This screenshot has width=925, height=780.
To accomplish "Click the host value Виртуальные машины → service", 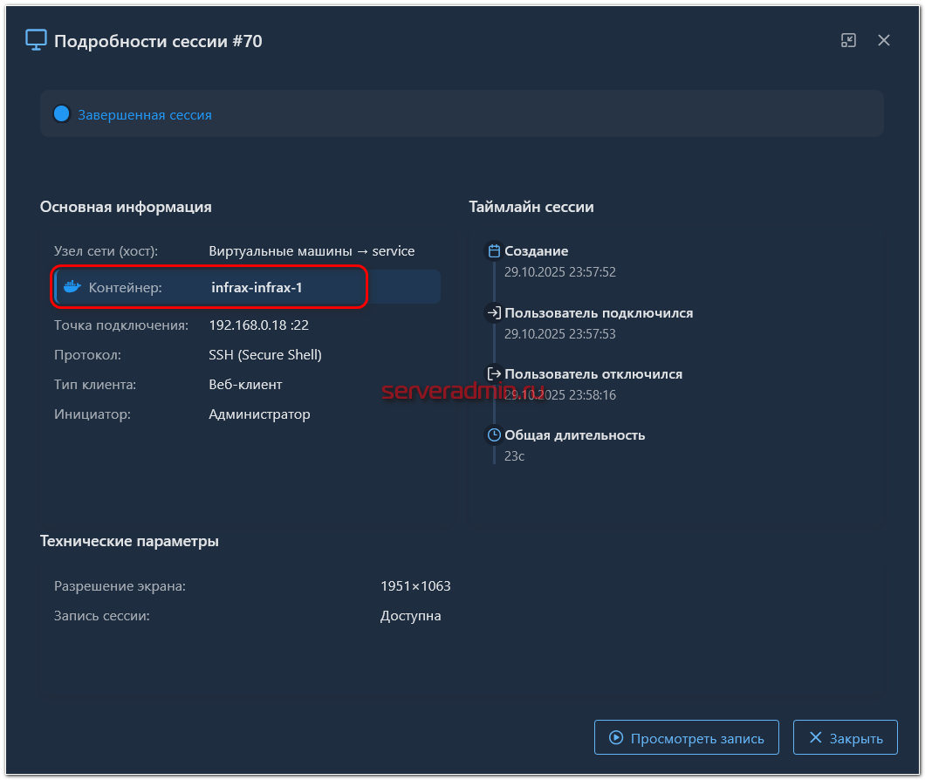I will coord(312,251).
